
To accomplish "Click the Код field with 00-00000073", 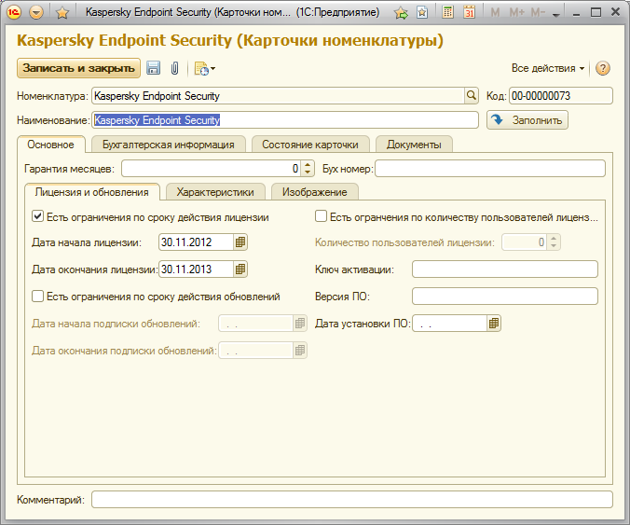I will (x=561, y=96).
